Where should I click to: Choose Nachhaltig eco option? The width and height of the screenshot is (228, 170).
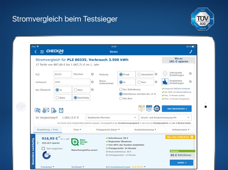81,98
